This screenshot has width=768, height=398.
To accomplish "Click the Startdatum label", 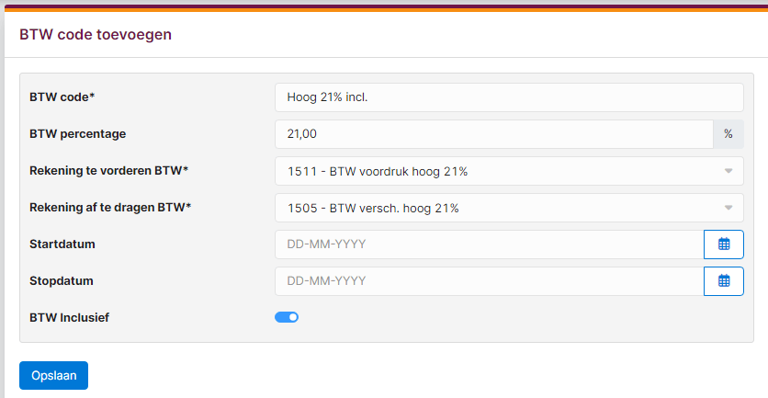I will click(x=62, y=244).
